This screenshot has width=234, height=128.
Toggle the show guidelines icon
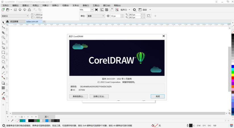(111, 10)
